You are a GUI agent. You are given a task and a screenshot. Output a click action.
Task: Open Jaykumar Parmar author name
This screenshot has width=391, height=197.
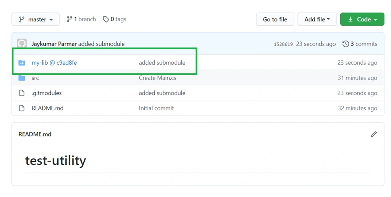tap(54, 44)
